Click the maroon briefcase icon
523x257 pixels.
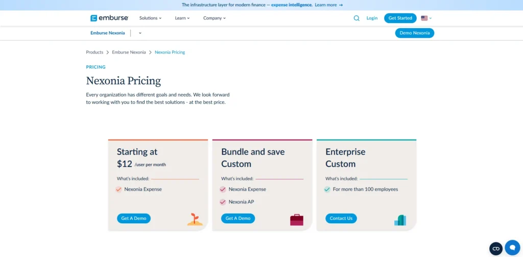click(297, 220)
